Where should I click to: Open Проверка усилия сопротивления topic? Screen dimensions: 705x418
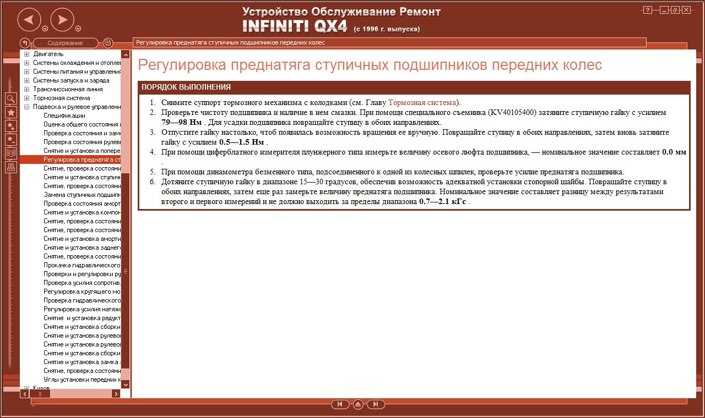pos(82,283)
